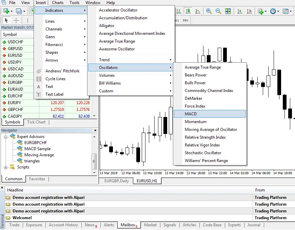Viewport: 295px width, 230px height.
Task: Close the Terminal panel
Action: [x=2, y=187]
